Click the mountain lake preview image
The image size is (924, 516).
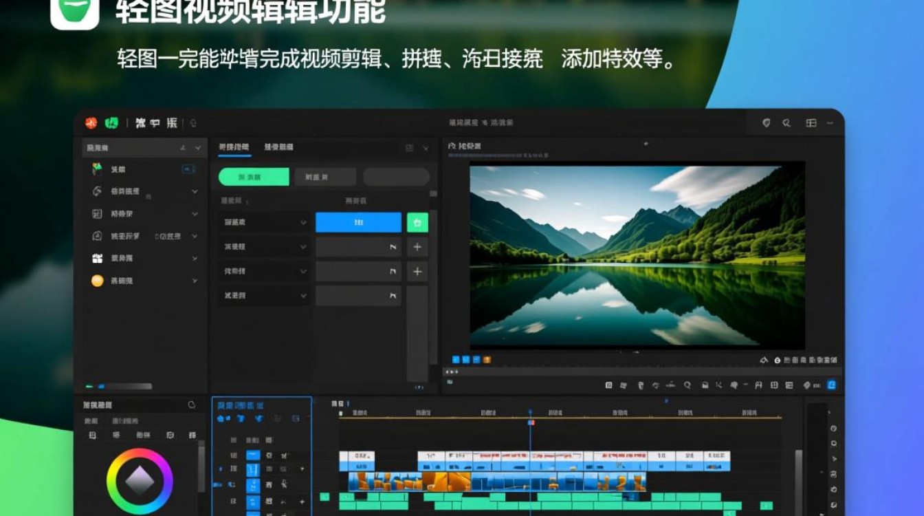coord(637,255)
